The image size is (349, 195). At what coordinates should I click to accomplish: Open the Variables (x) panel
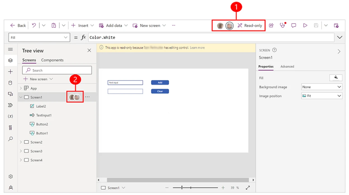click(10, 116)
